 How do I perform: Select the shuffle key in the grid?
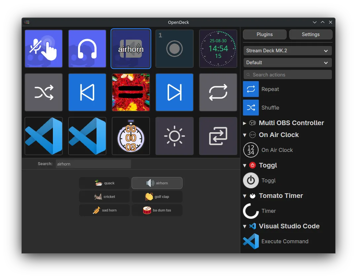(x=44, y=92)
